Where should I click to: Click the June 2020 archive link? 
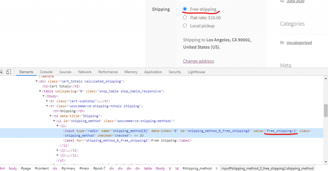pos(295,2)
